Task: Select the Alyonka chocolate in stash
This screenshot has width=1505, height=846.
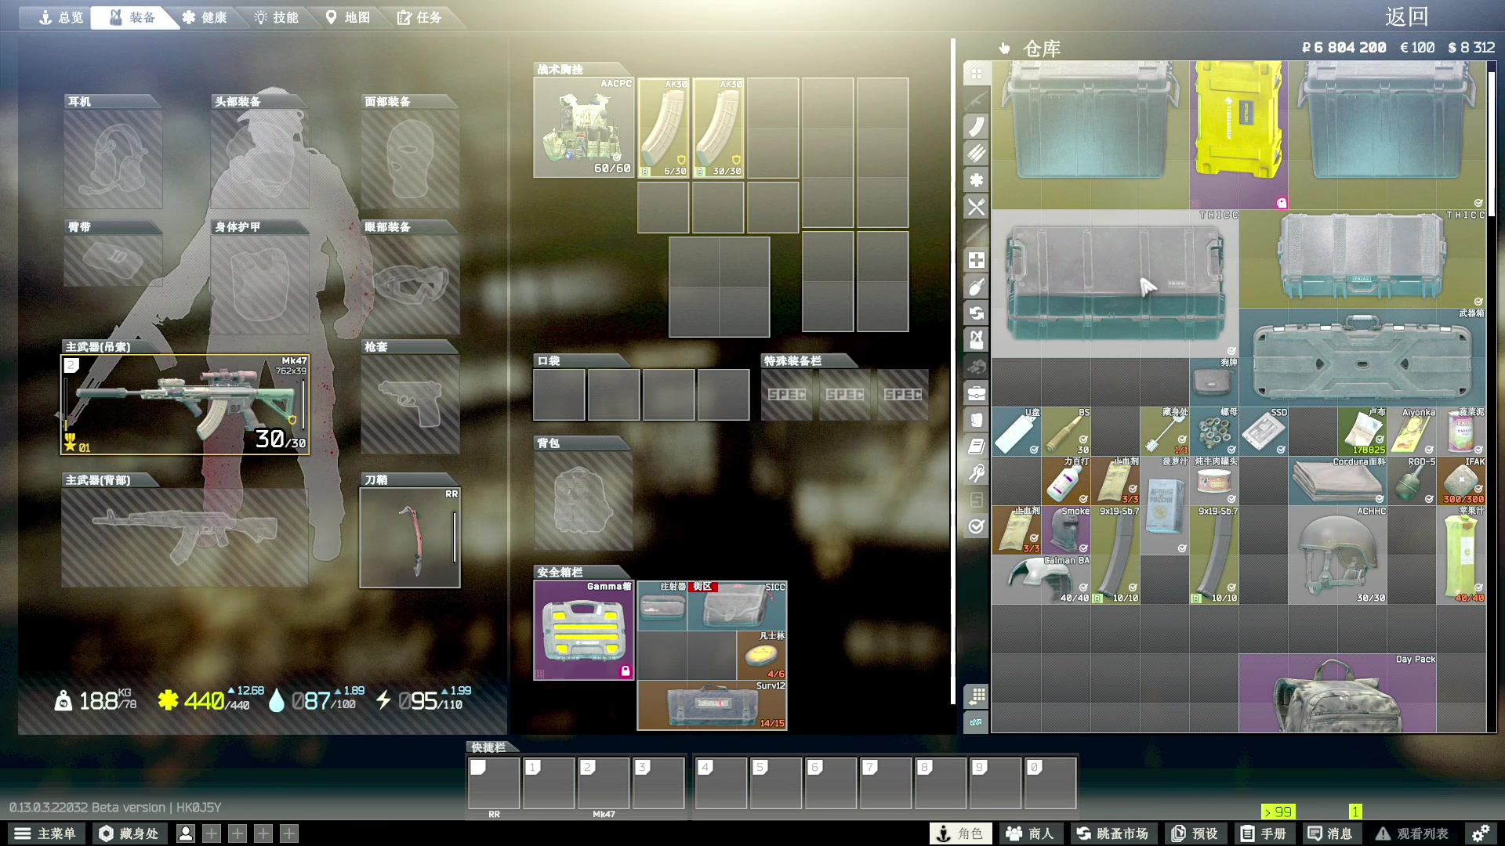Action: tap(1412, 431)
